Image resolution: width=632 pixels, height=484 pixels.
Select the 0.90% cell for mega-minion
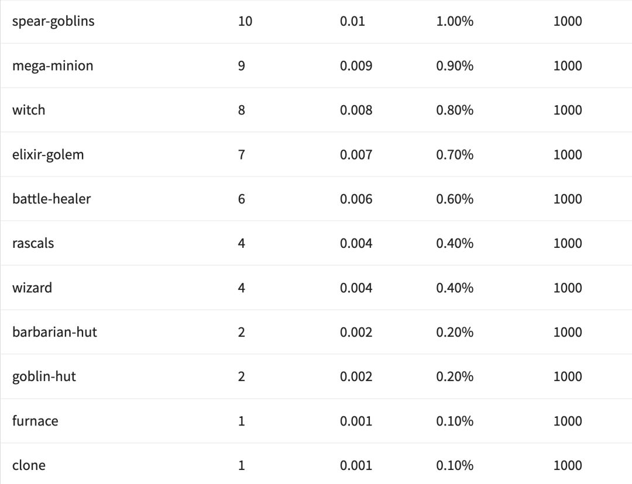[x=455, y=66]
